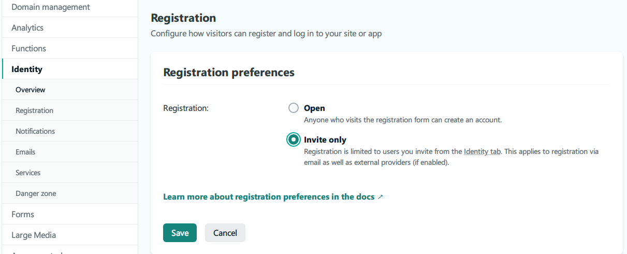627x254 pixels.
Task: Navigate to Large Media settings
Action: pos(34,235)
